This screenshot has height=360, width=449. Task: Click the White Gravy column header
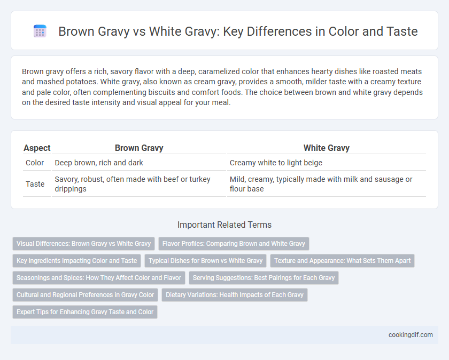click(327, 148)
